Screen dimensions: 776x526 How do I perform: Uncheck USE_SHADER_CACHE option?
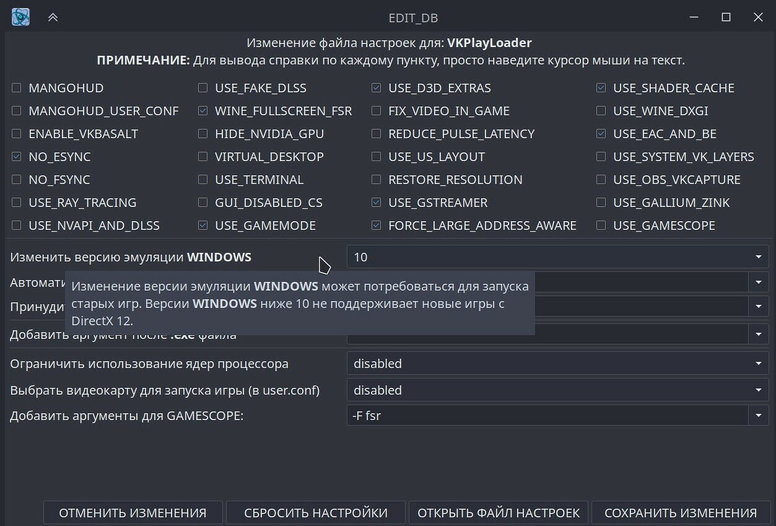click(601, 88)
